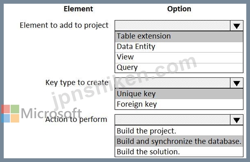Select Build the project option
This screenshot has height=162, width=250.
[x=179, y=131]
